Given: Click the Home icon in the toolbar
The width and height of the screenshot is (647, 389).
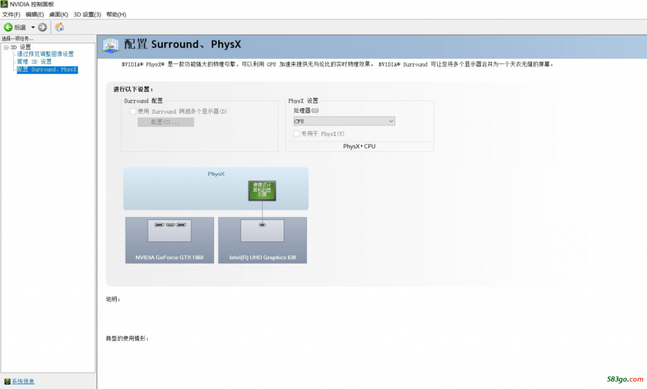Looking at the screenshot, I should (x=59, y=27).
